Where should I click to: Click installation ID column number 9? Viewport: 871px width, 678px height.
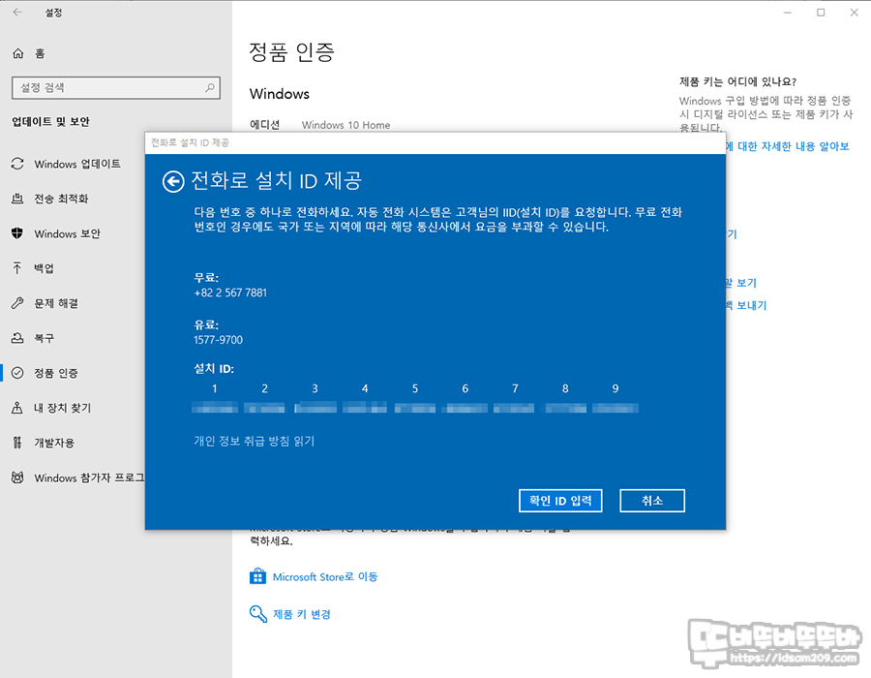click(615, 388)
